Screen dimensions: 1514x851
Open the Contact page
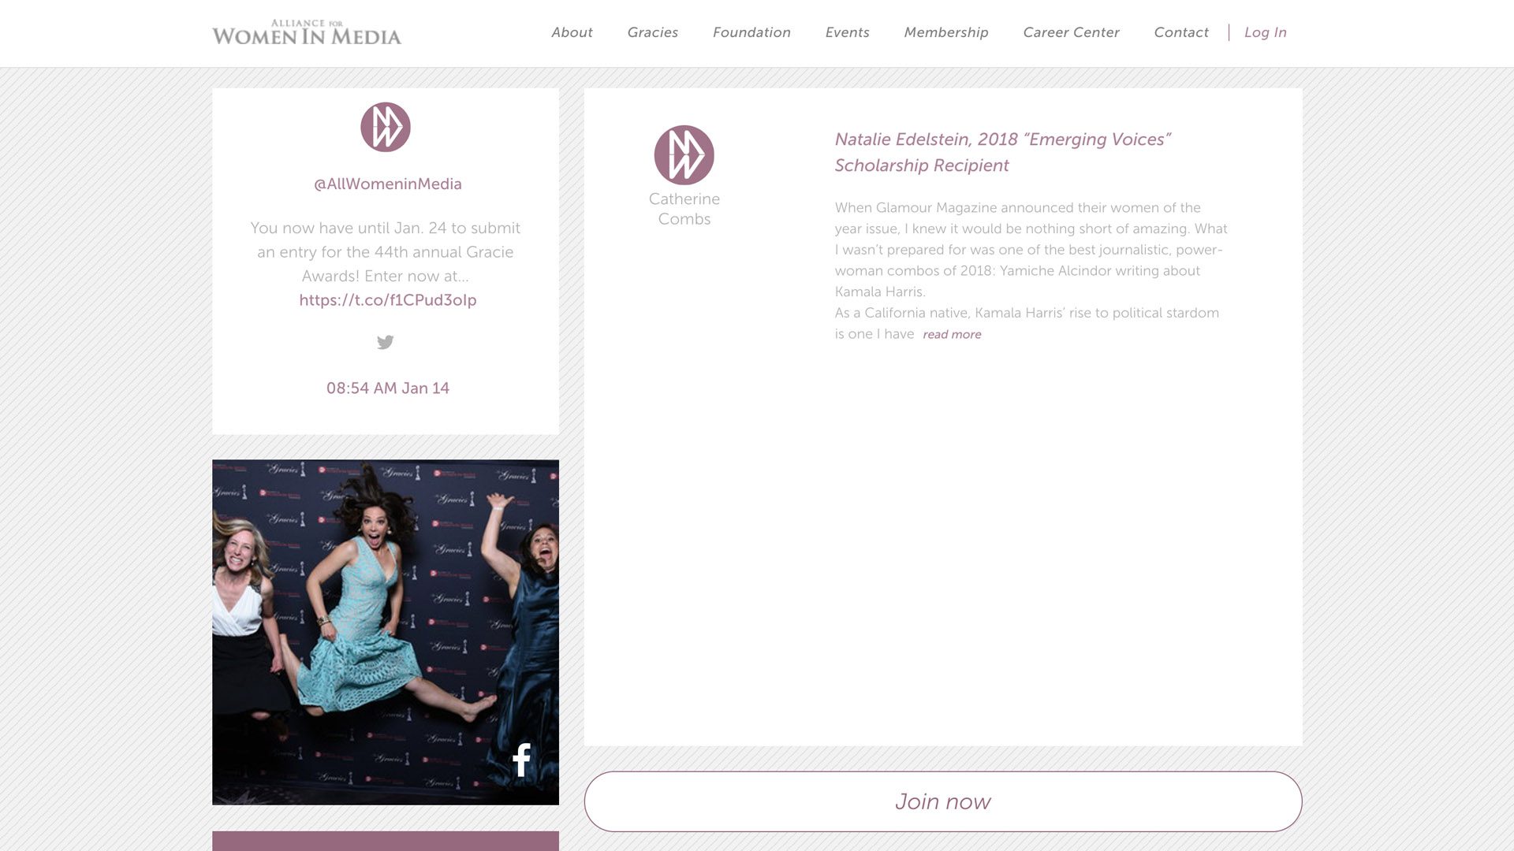[x=1180, y=32]
